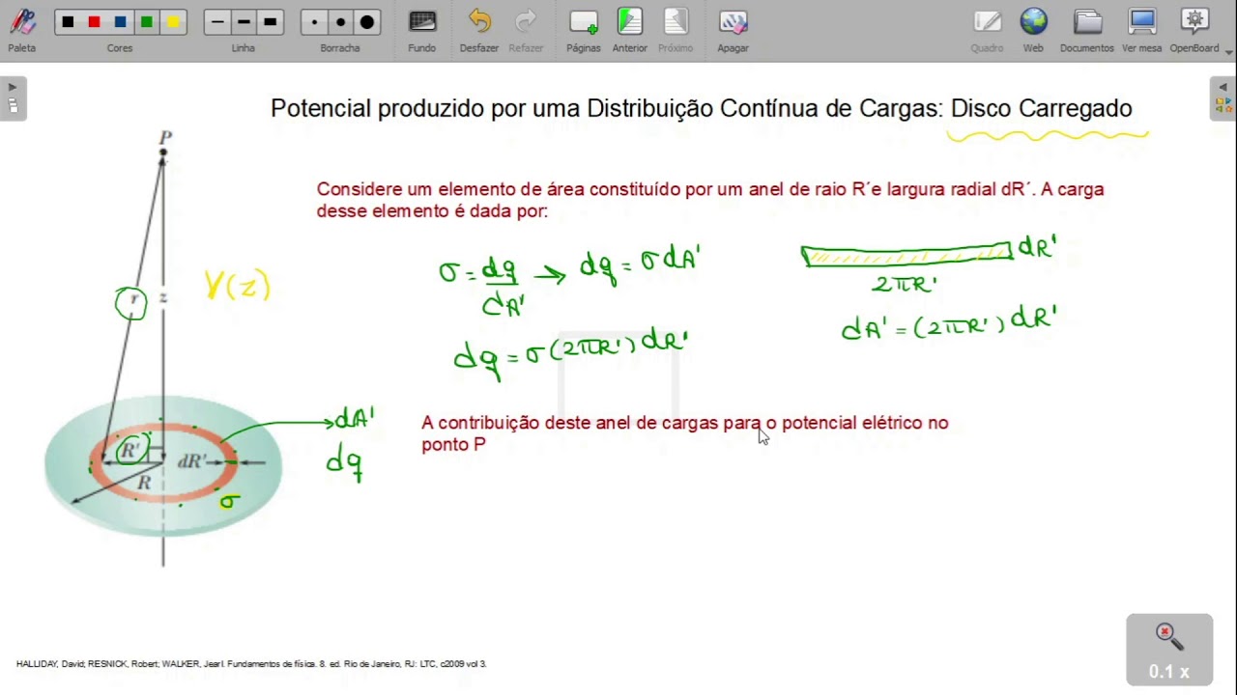Image resolution: width=1237 pixels, height=695 pixels.
Task: Expand the right library side panel
Action: (1223, 97)
